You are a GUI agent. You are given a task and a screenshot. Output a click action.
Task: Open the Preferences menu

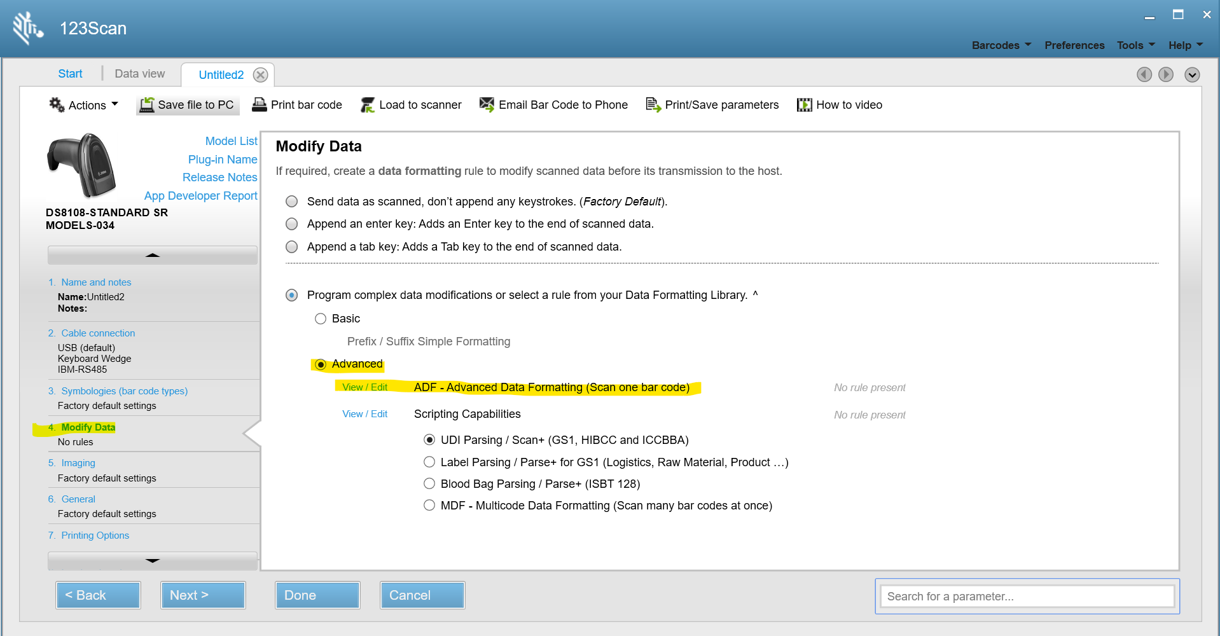coord(1074,45)
